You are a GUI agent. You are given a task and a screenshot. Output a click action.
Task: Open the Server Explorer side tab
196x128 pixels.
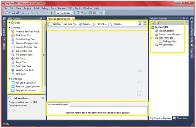(4, 27)
